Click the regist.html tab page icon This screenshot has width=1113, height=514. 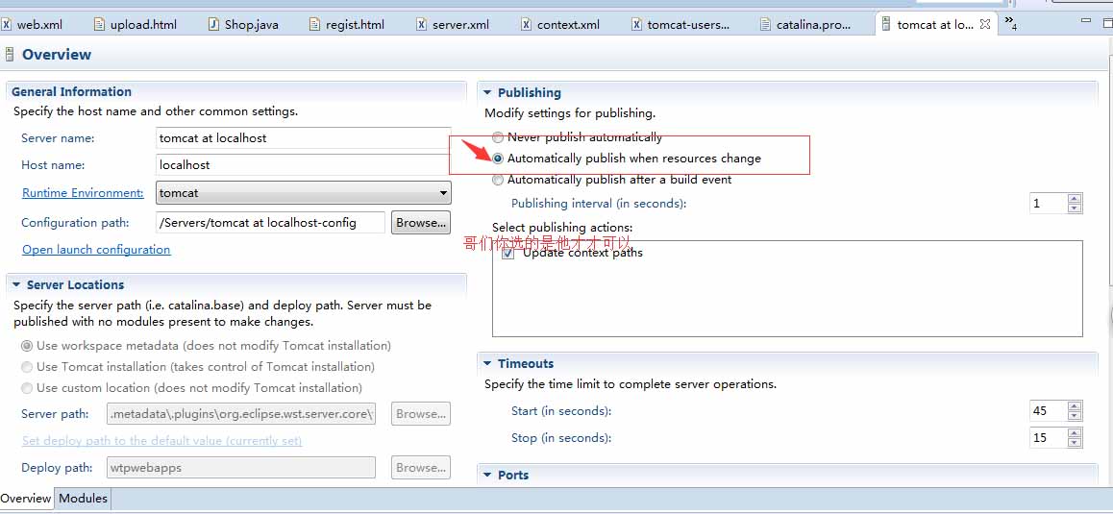pyautogui.click(x=314, y=24)
